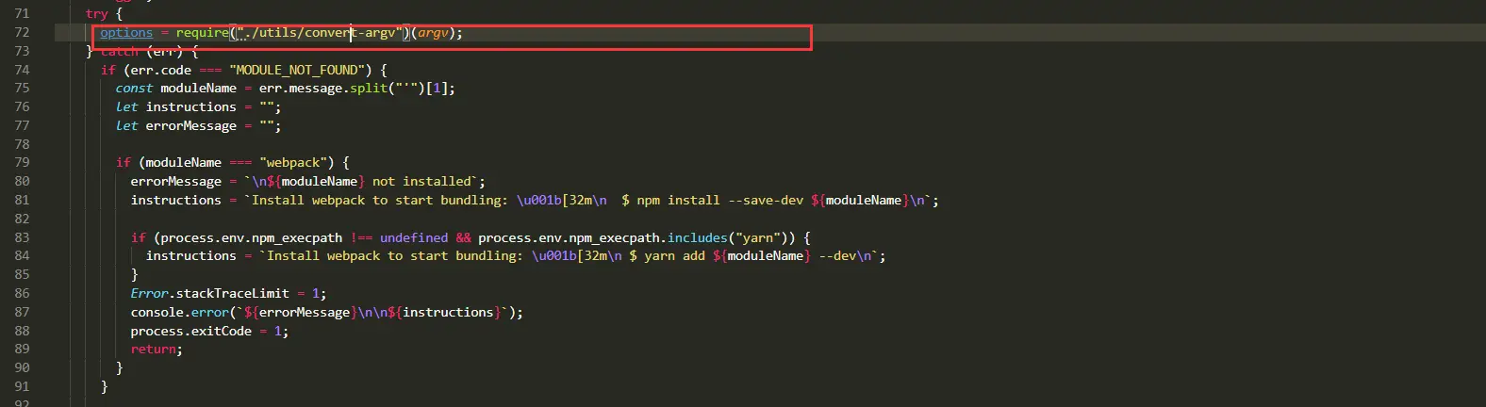This screenshot has width=1486, height=407.
Task: Click line number 79 in the gutter
Action: [22, 162]
